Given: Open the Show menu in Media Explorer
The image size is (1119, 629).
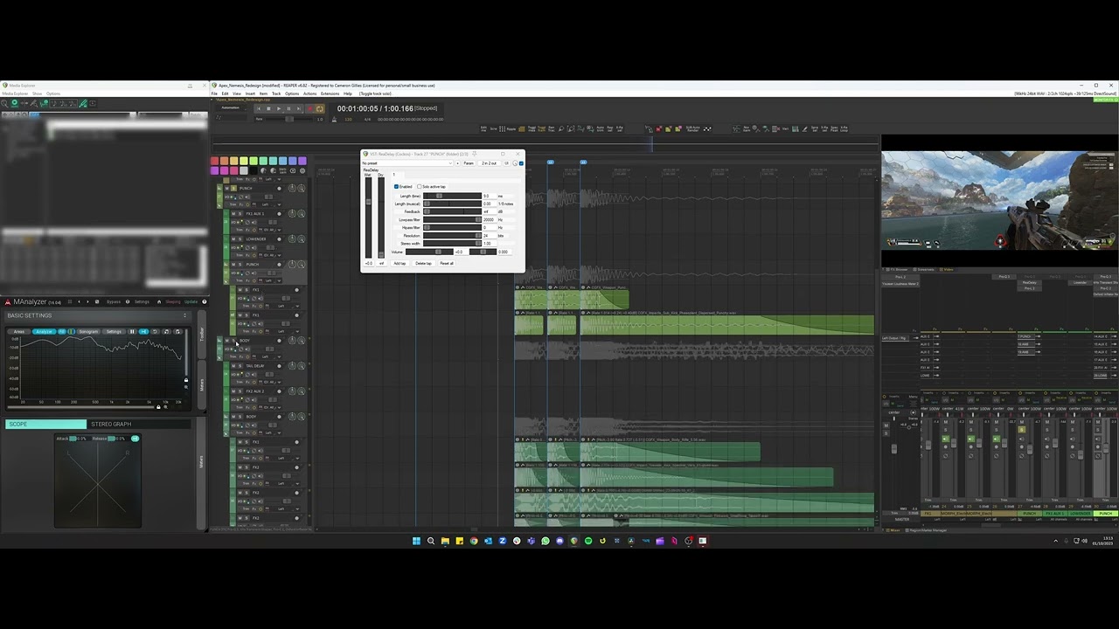Looking at the screenshot, I should tap(37, 93).
